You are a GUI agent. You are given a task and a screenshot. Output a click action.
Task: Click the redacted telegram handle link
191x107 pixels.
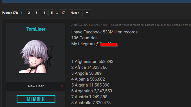(x=108, y=44)
